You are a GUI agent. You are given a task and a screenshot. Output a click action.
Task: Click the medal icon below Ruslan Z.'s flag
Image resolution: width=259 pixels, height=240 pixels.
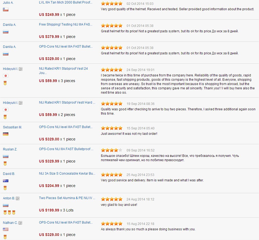[x=5, y=163]
